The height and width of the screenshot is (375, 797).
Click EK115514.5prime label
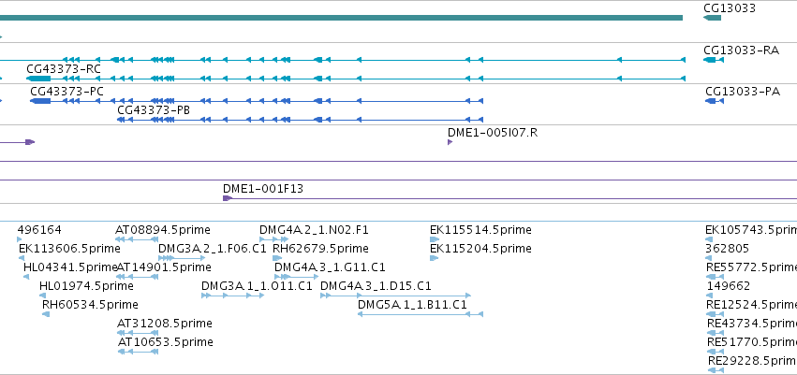pos(480,230)
